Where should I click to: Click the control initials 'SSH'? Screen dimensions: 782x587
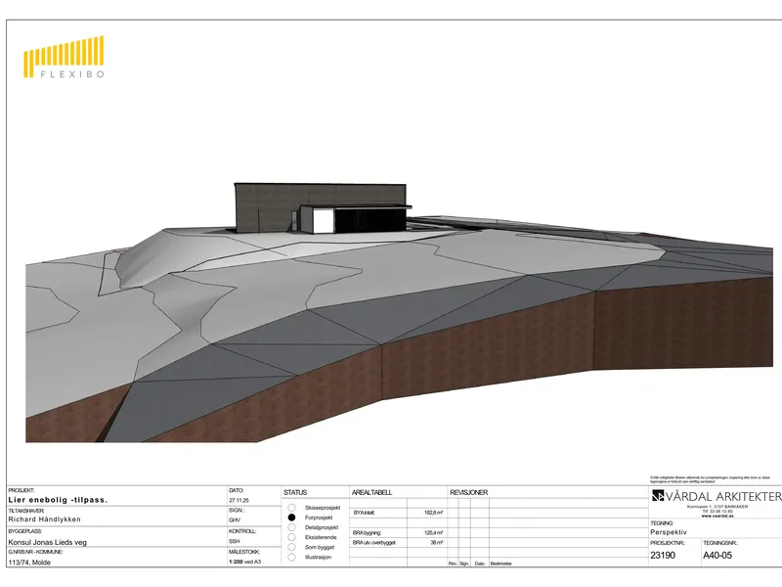pyautogui.click(x=235, y=541)
